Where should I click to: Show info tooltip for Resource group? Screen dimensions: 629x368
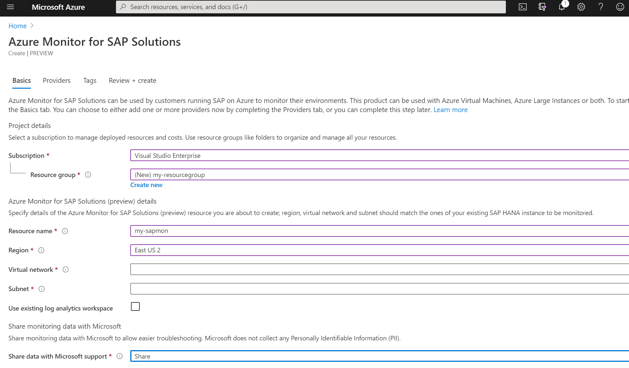pos(88,175)
